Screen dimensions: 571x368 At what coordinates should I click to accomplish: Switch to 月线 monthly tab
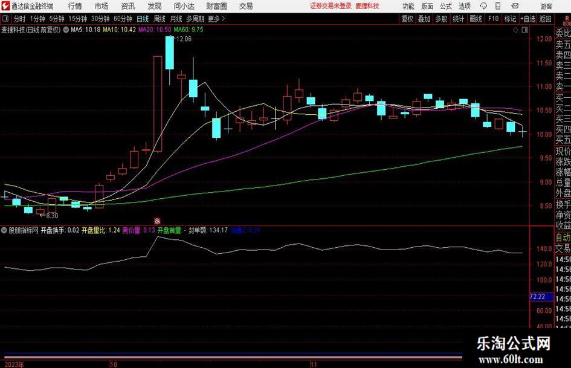176,19
